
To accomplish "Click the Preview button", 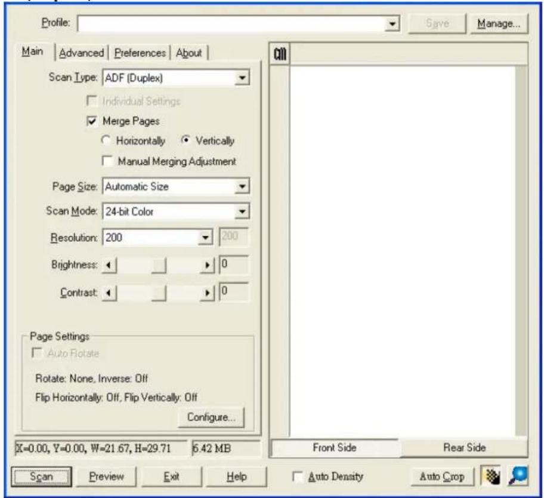I will (106, 477).
